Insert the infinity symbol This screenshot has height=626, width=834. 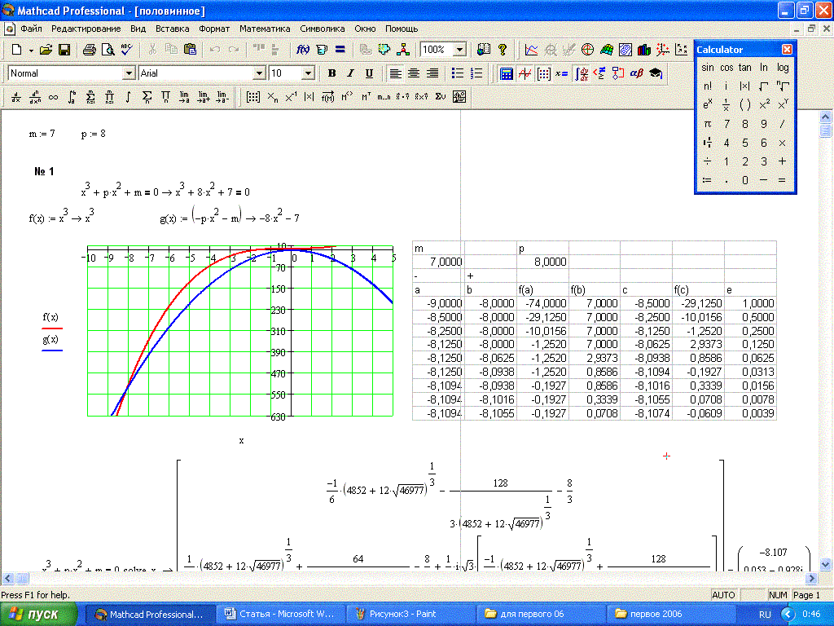[54, 97]
